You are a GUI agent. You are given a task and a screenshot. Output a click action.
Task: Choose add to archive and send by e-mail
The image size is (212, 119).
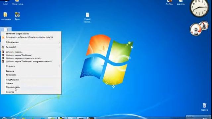[x=31, y=58]
